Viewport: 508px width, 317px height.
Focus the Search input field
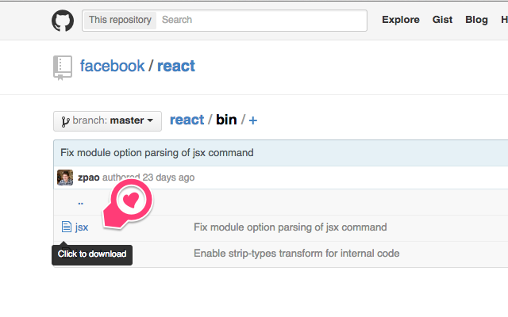point(261,20)
